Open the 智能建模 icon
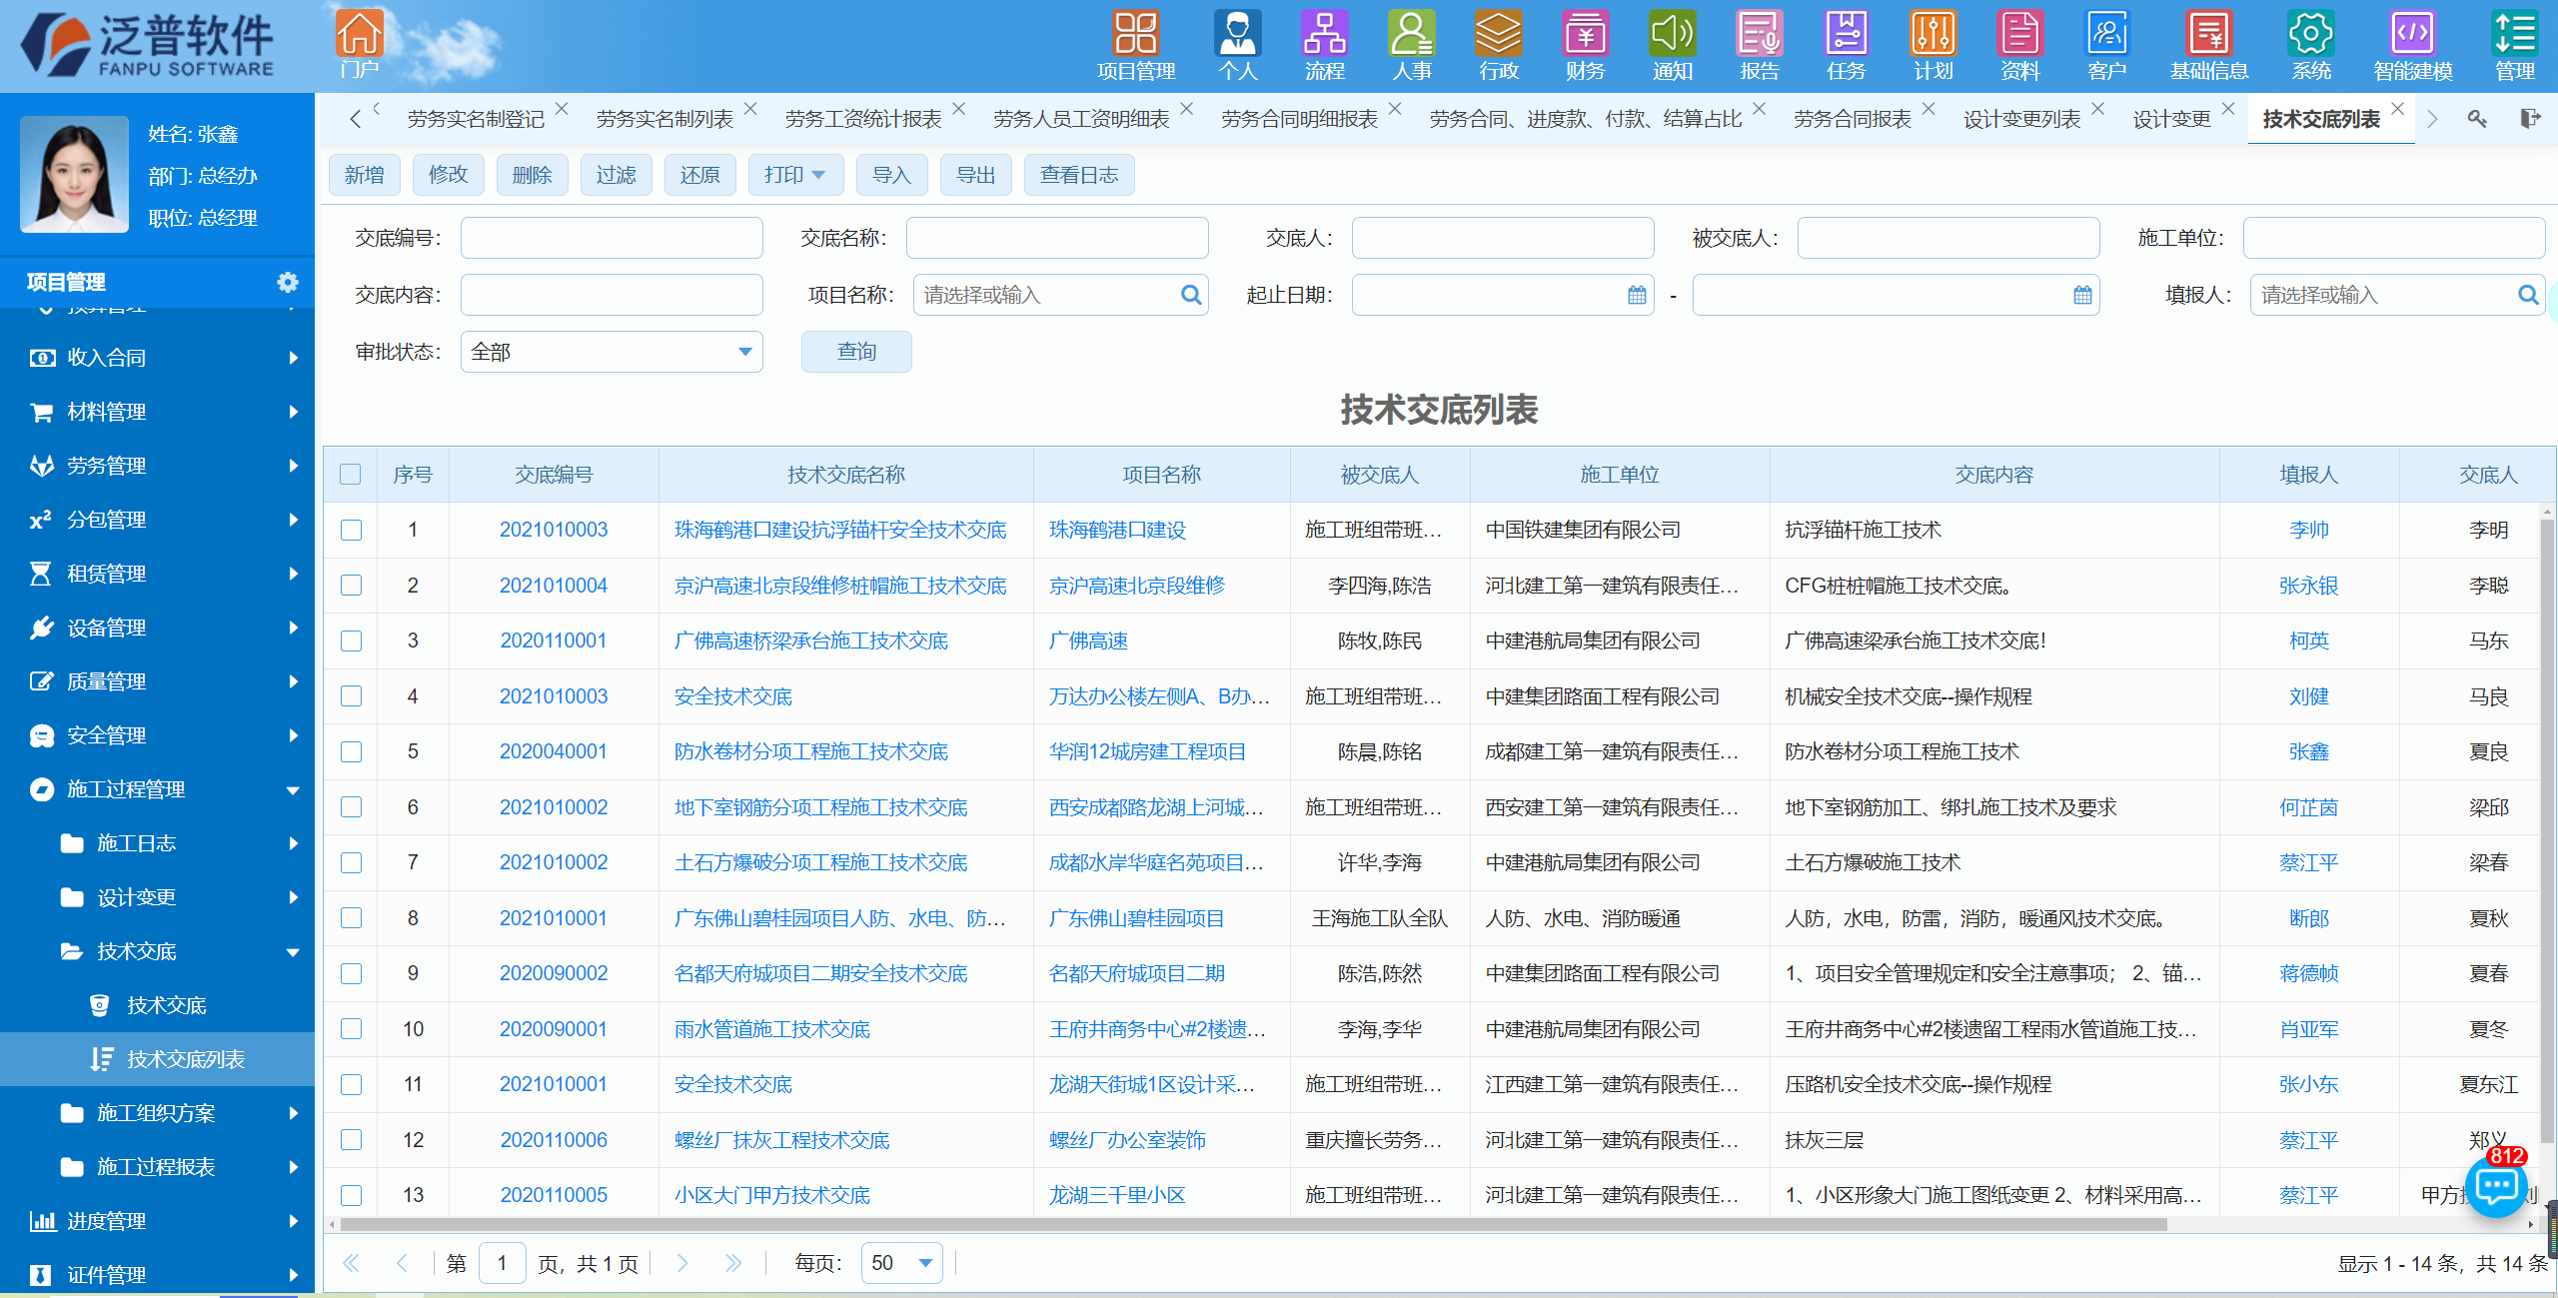Image resolution: width=2558 pixels, height=1298 pixels. [2411, 35]
